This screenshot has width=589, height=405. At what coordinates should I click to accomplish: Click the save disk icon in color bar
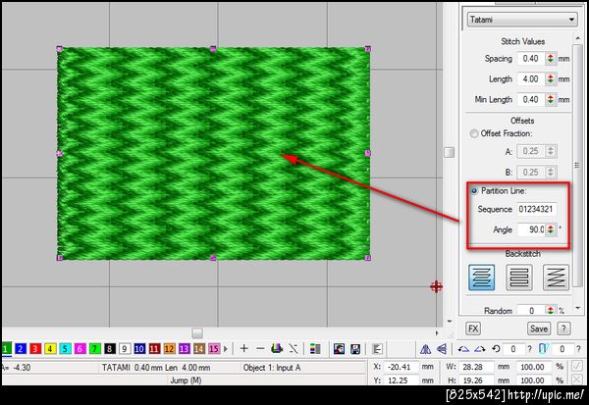355,349
